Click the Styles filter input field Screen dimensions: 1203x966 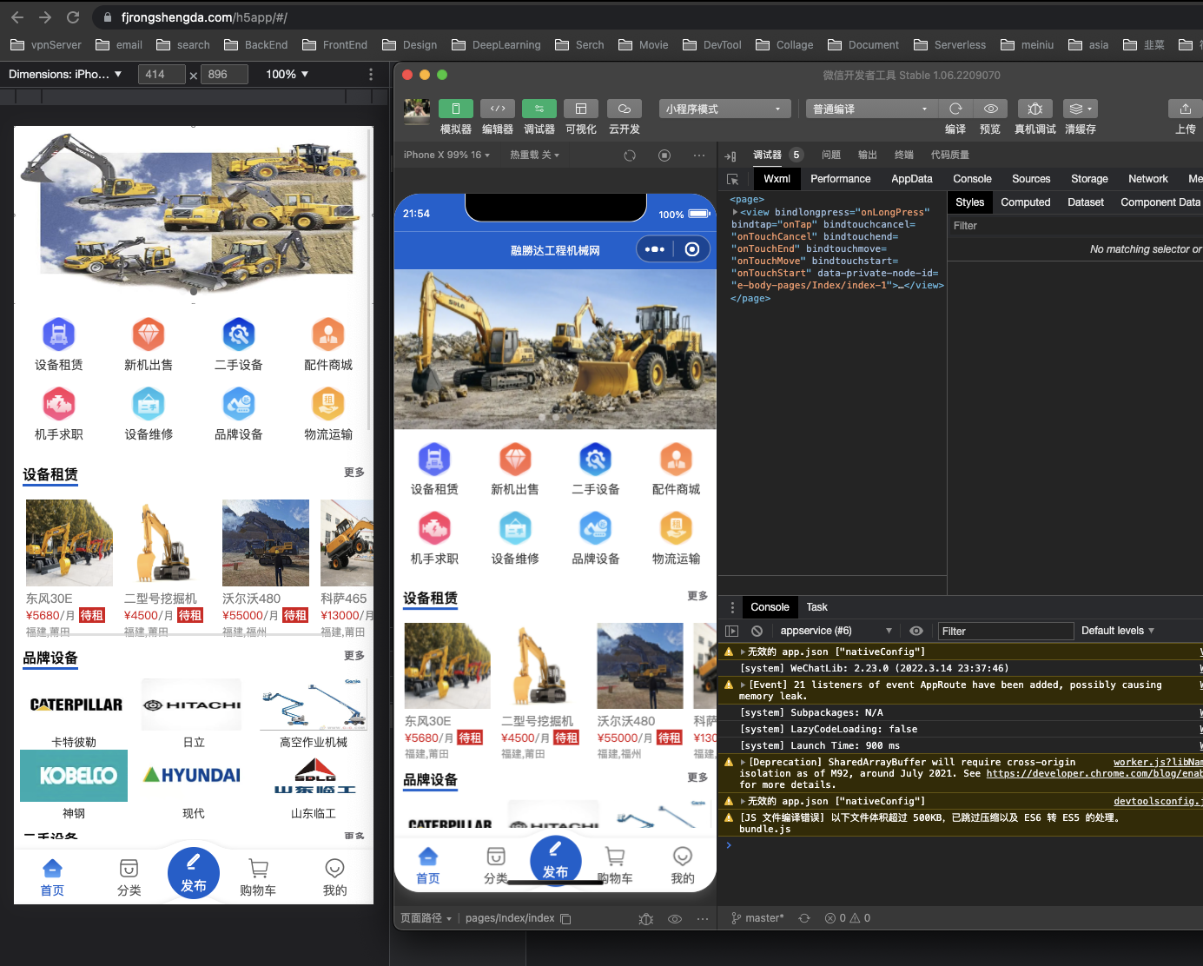(x=1075, y=226)
